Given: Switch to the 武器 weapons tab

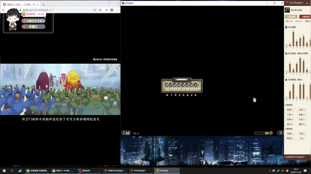Looking at the screenshot, I should (x=308, y=21).
